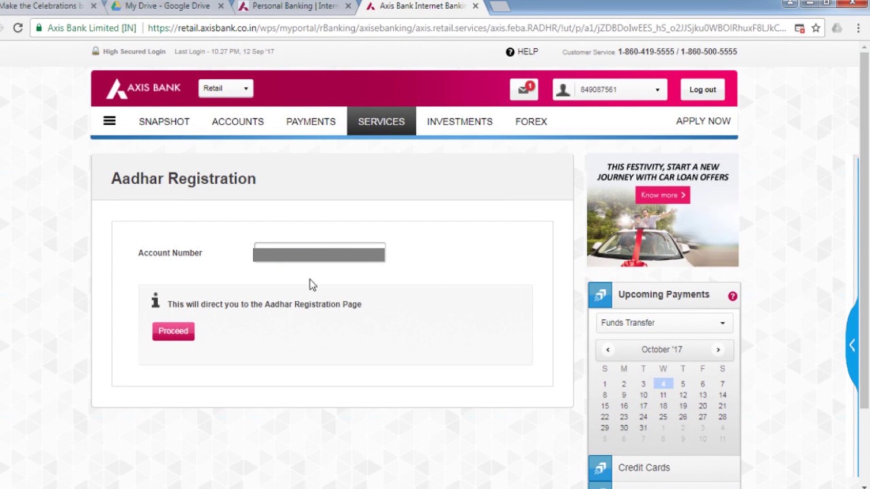Open the Account Number dropdown
This screenshot has height=489, width=870.
point(319,253)
